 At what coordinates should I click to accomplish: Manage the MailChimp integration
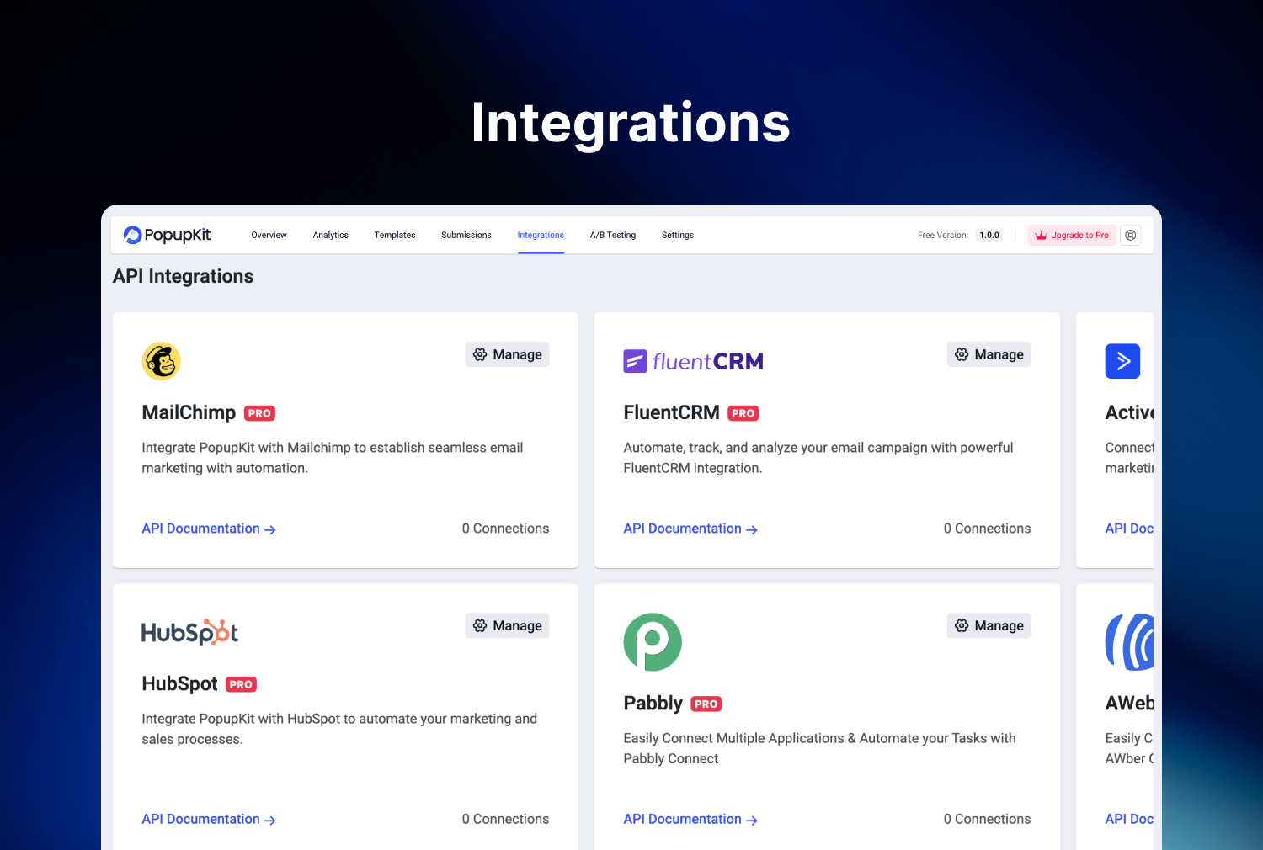(507, 354)
